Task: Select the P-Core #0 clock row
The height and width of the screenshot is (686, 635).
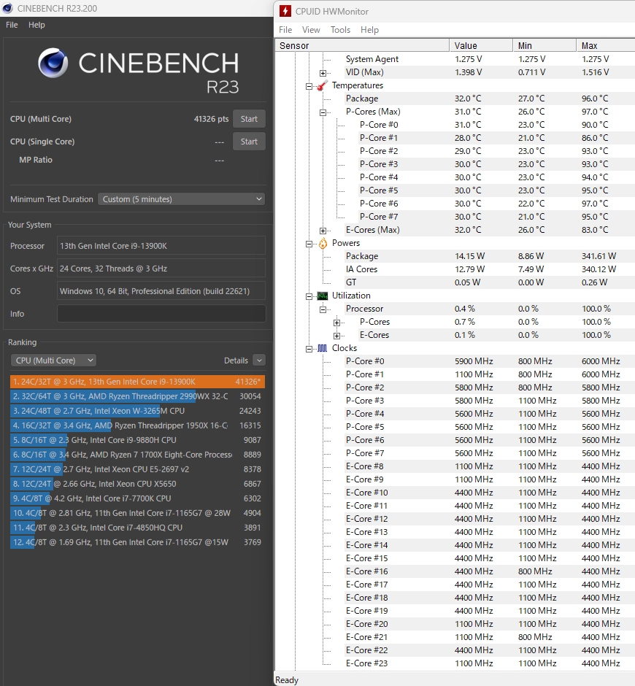Action: click(489, 361)
